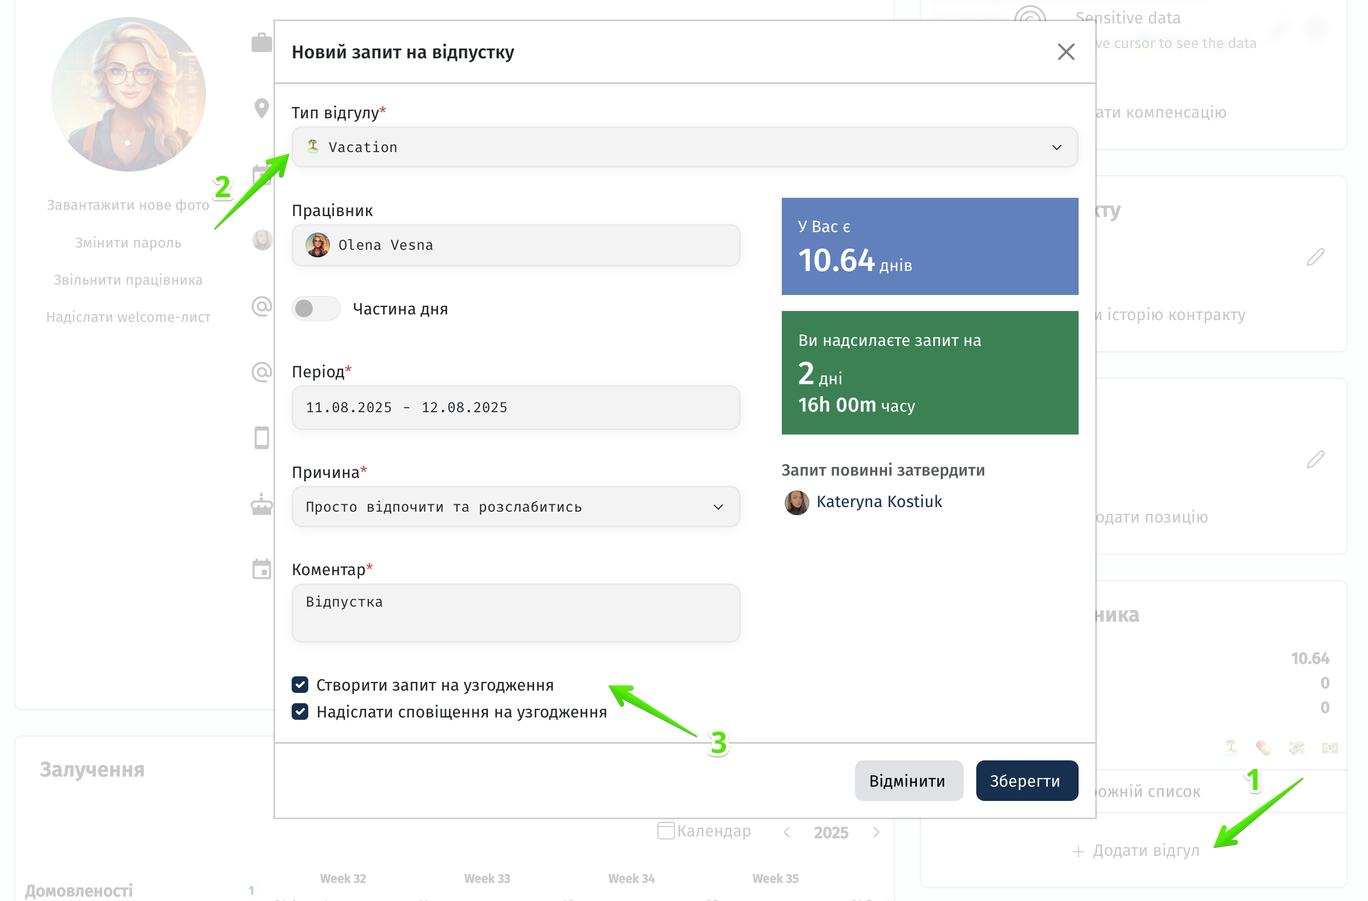1368x901 pixels.
Task: Click the Додати відгул button
Action: pos(1137,851)
